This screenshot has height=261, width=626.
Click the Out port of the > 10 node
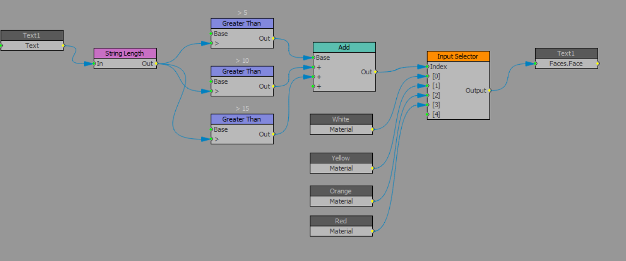273,86
